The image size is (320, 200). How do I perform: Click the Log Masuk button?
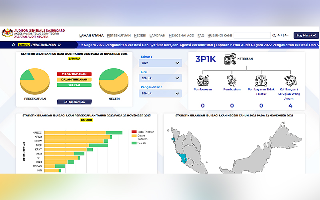click(x=306, y=36)
